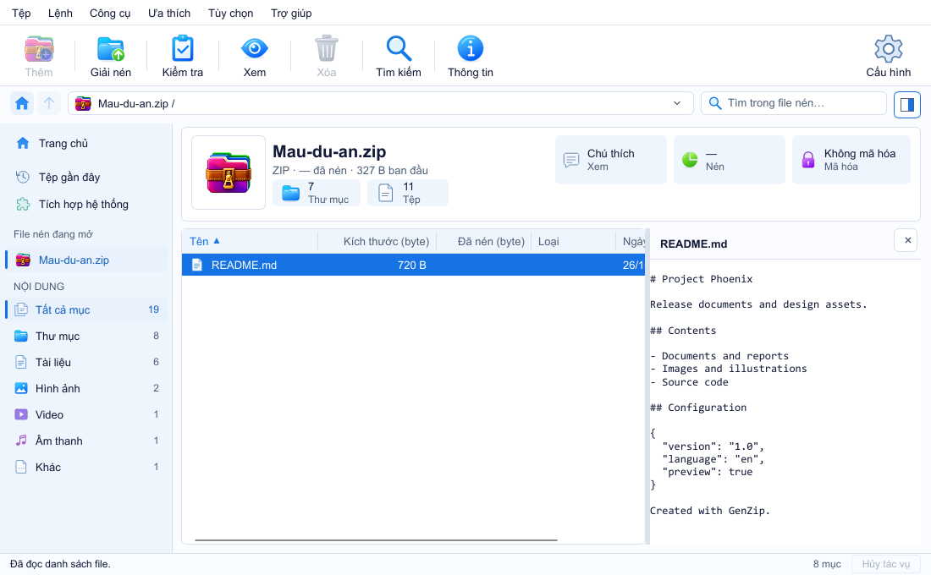Open the Ưa thích menu

click(x=169, y=13)
